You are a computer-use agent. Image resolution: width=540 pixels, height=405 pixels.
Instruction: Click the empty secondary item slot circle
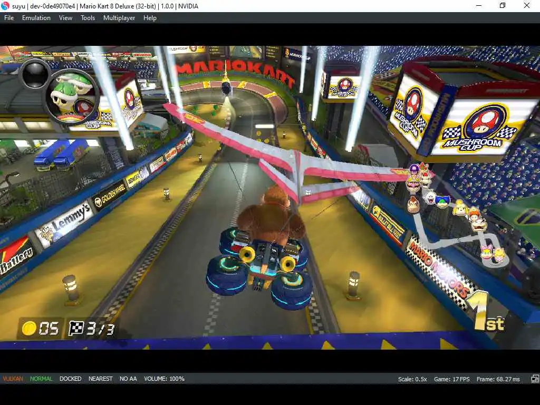click(x=34, y=73)
